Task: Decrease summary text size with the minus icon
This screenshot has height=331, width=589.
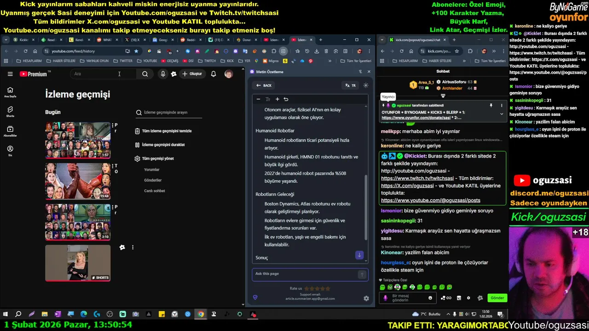Action: click(x=258, y=99)
